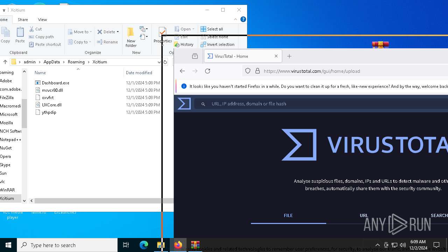
Task: Click the Firefox tab overview icon
Action: click(195, 56)
